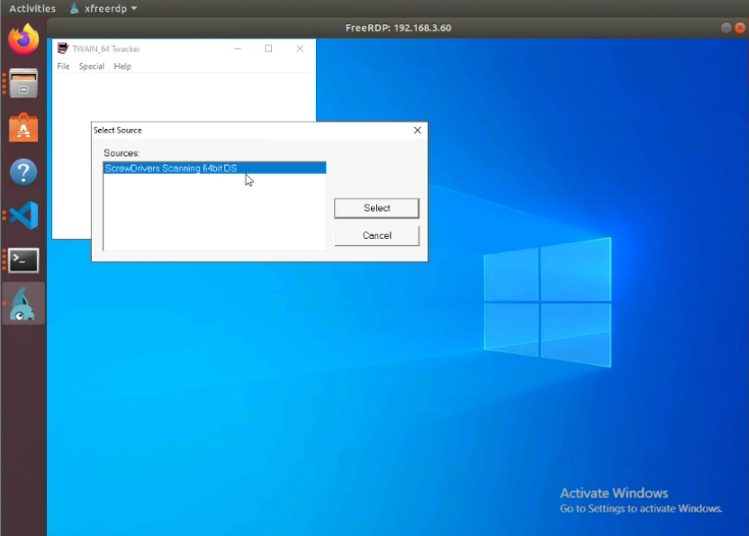Viewport: 749px width, 536px height.
Task: Launch Visual Studio Code from the dock
Action: click(x=23, y=214)
